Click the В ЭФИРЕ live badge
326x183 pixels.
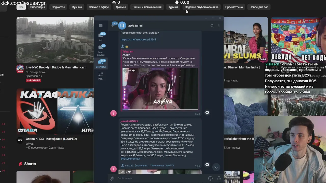coord(33,80)
